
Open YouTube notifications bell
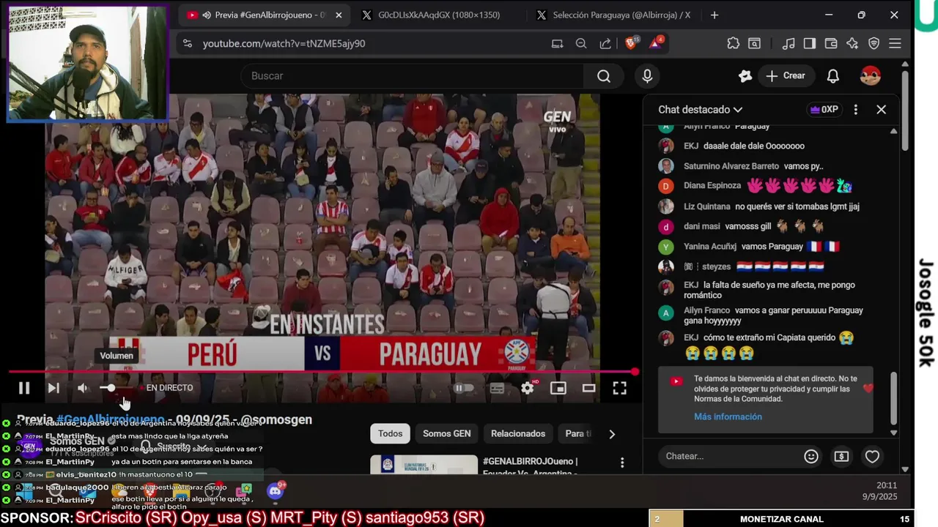tap(833, 76)
